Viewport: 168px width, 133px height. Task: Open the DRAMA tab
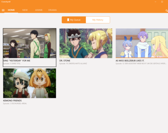coord(53,10)
